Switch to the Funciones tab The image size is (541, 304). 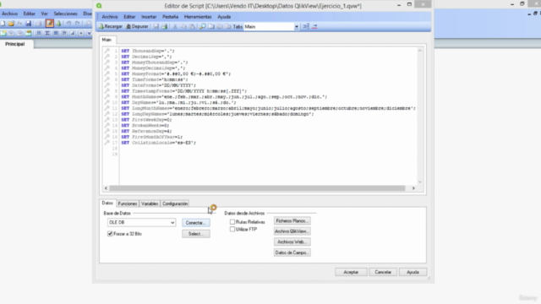click(x=128, y=204)
